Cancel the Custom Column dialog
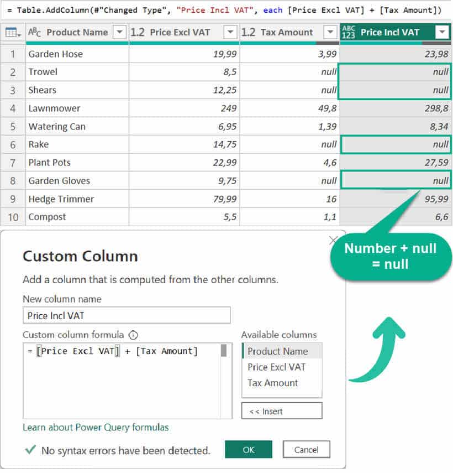Screen dimensions: 453x473 click(x=306, y=450)
